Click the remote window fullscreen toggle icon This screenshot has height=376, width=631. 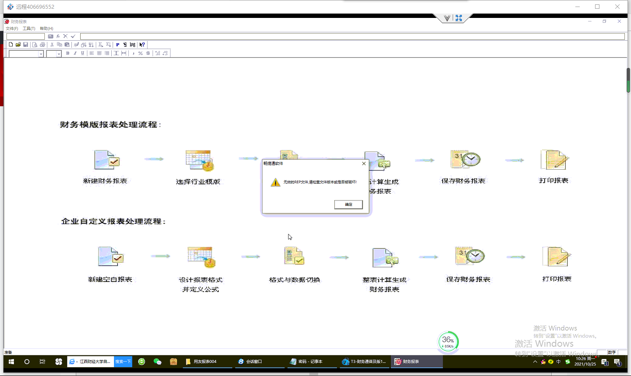459,18
